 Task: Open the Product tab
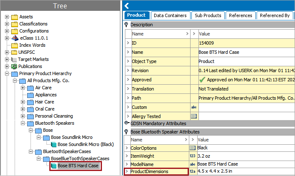pos(136,15)
